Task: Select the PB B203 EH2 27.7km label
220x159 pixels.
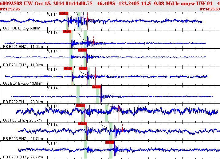Action: click(x=23, y=157)
